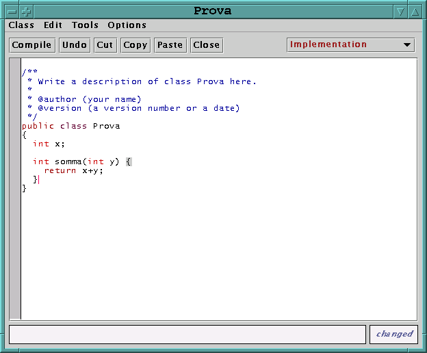Click the down-triangle icon in the title bar
This screenshot has width=427, height=353.
400,11
